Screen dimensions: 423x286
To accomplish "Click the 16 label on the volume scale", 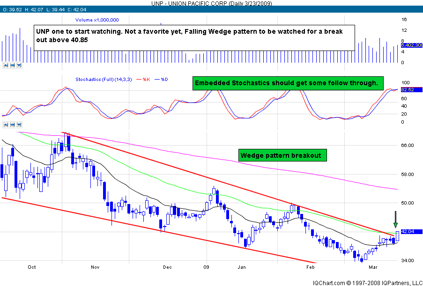I will pos(404,19).
